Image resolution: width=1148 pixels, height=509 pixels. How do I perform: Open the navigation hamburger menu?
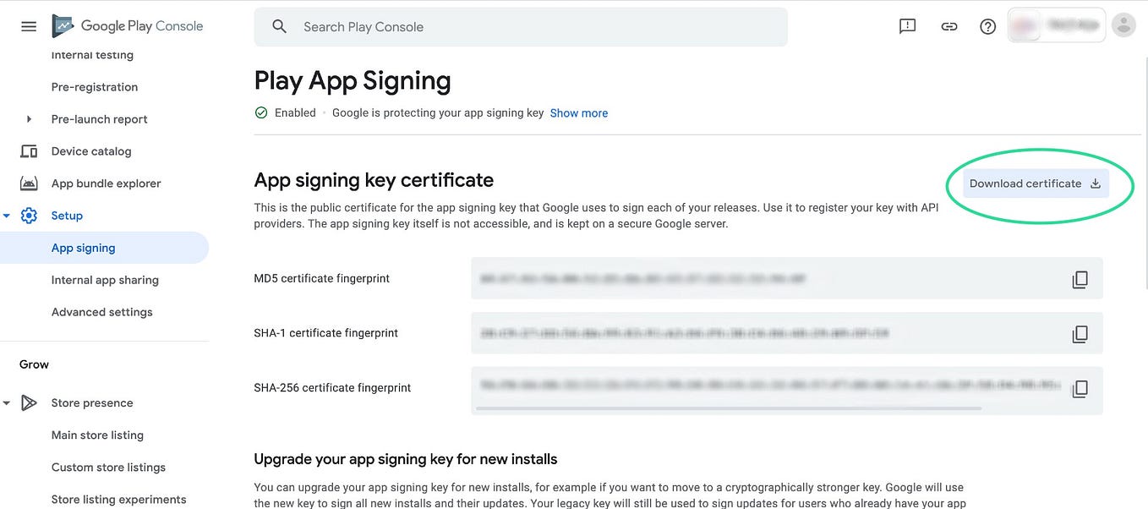tap(28, 26)
